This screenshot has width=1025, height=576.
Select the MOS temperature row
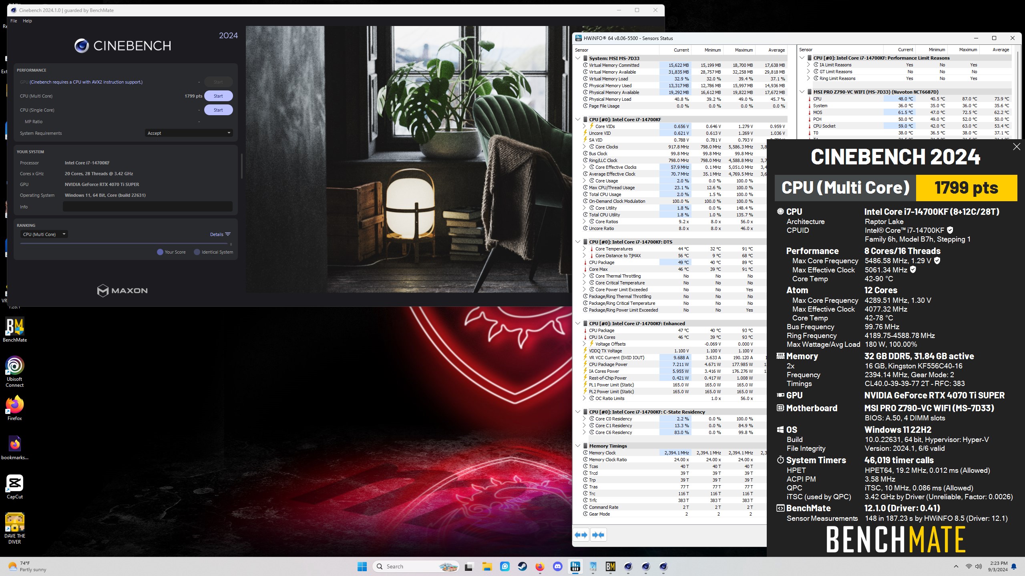point(909,112)
